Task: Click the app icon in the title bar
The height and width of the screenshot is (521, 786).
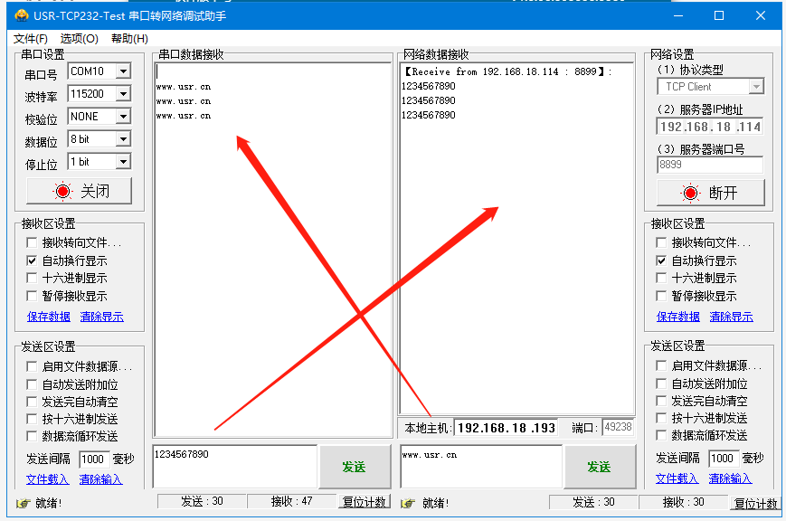Action: pyautogui.click(x=22, y=15)
